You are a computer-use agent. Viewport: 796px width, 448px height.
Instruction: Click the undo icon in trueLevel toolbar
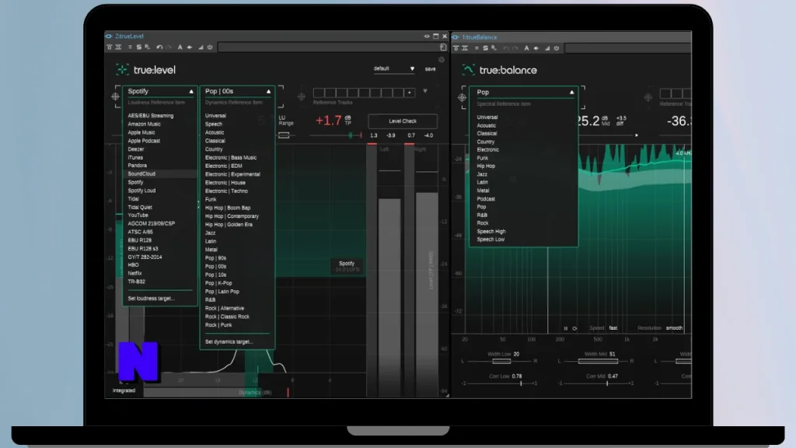point(159,47)
